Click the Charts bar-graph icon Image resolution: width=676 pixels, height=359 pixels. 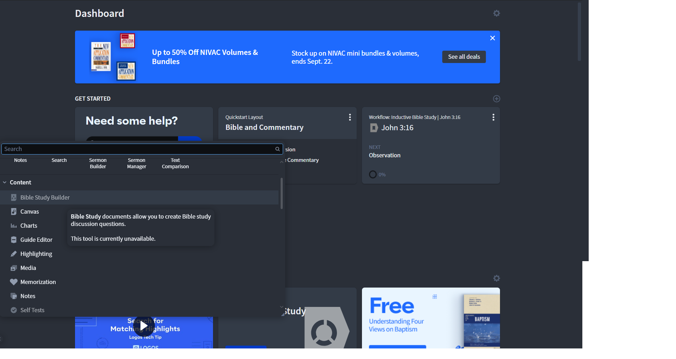14,226
